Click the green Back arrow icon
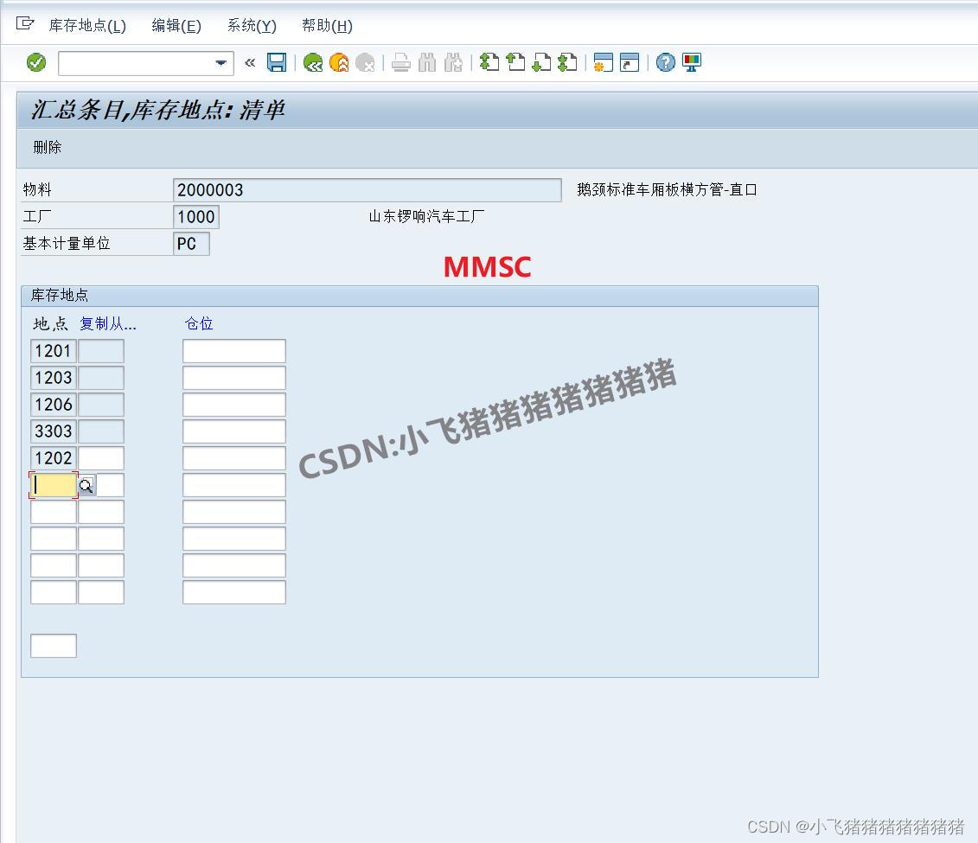The height and width of the screenshot is (843, 978). tap(314, 62)
